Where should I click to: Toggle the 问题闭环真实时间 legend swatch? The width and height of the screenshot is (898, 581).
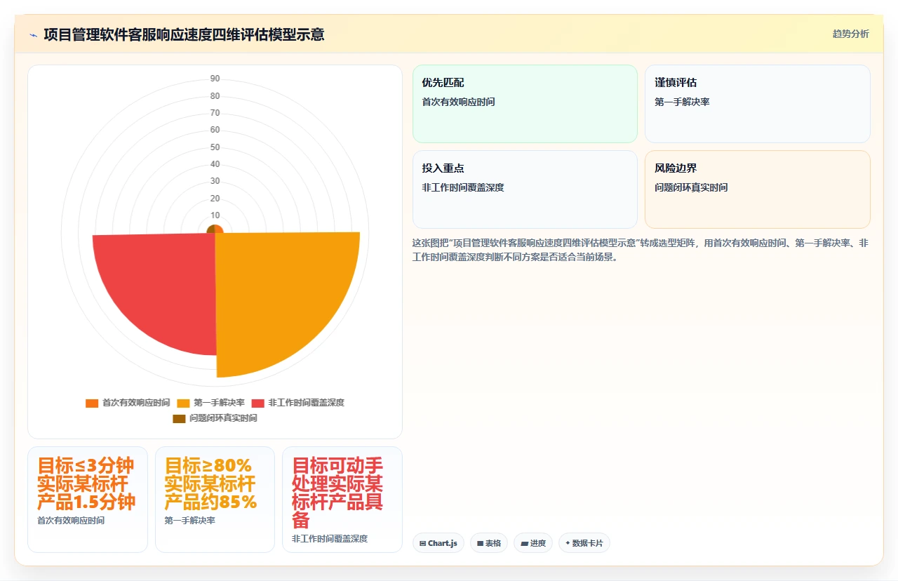tap(179, 418)
